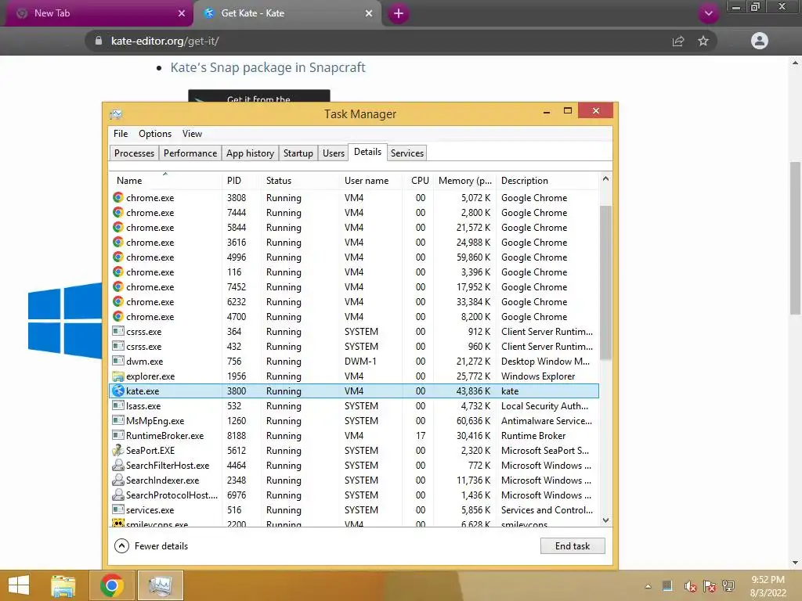The image size is (802, 601).
Task: Click the Task Manager title bar icon
Action: click(x=116, y=114)
